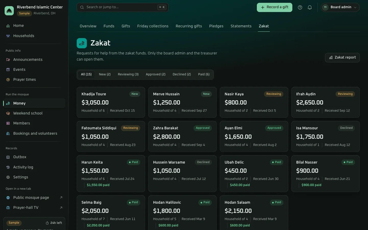Click the Announcements megaphone icon
The image size is (368, 230).
pyautogui.click(x=8, y=60)
